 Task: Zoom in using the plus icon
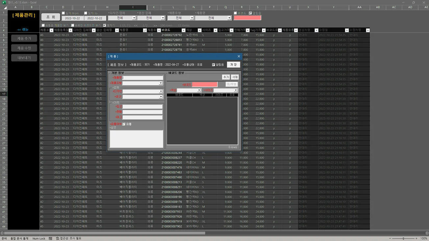416,238
